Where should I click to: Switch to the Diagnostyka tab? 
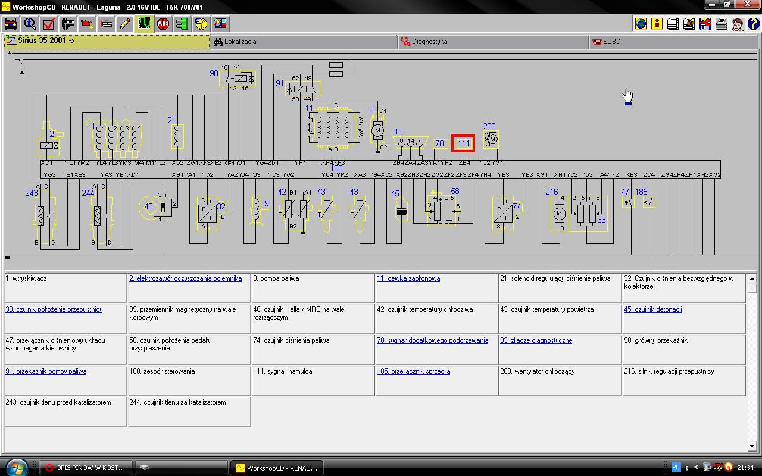coord(494,42)
